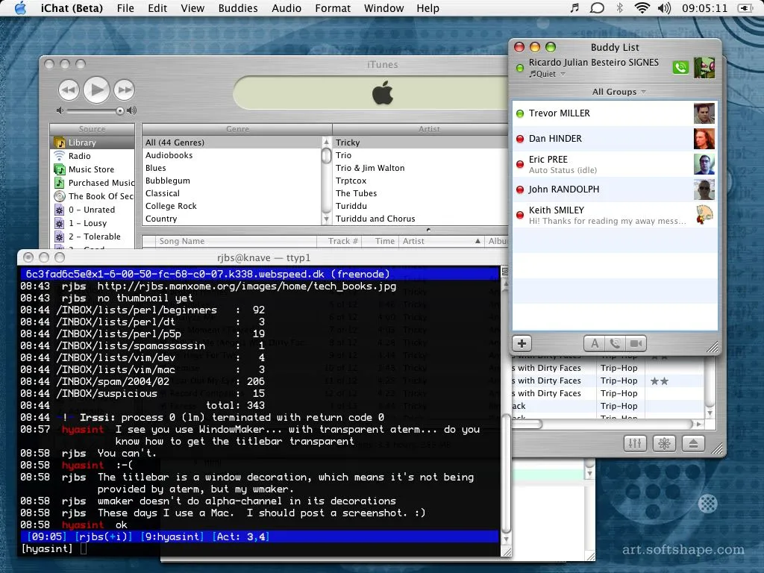Click the rewind button in iTunes
The image size is (764, 573).
69,90
